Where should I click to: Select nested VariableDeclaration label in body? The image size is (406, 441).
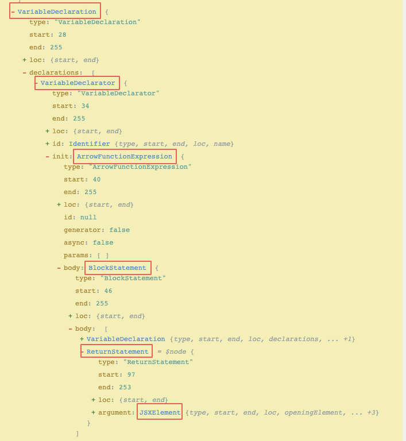click(x=126, y=339)
